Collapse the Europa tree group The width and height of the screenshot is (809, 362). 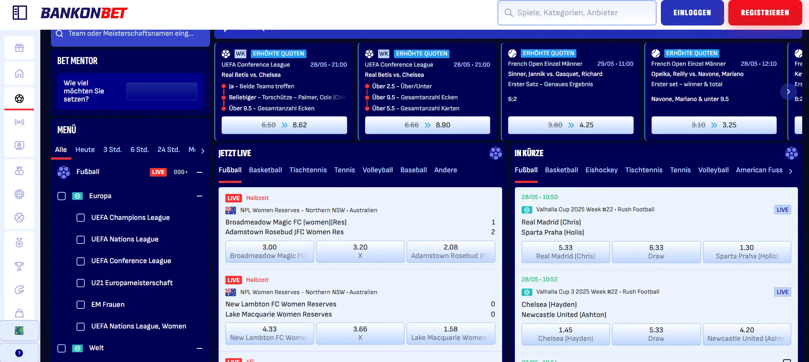click(x=199, y=196)
